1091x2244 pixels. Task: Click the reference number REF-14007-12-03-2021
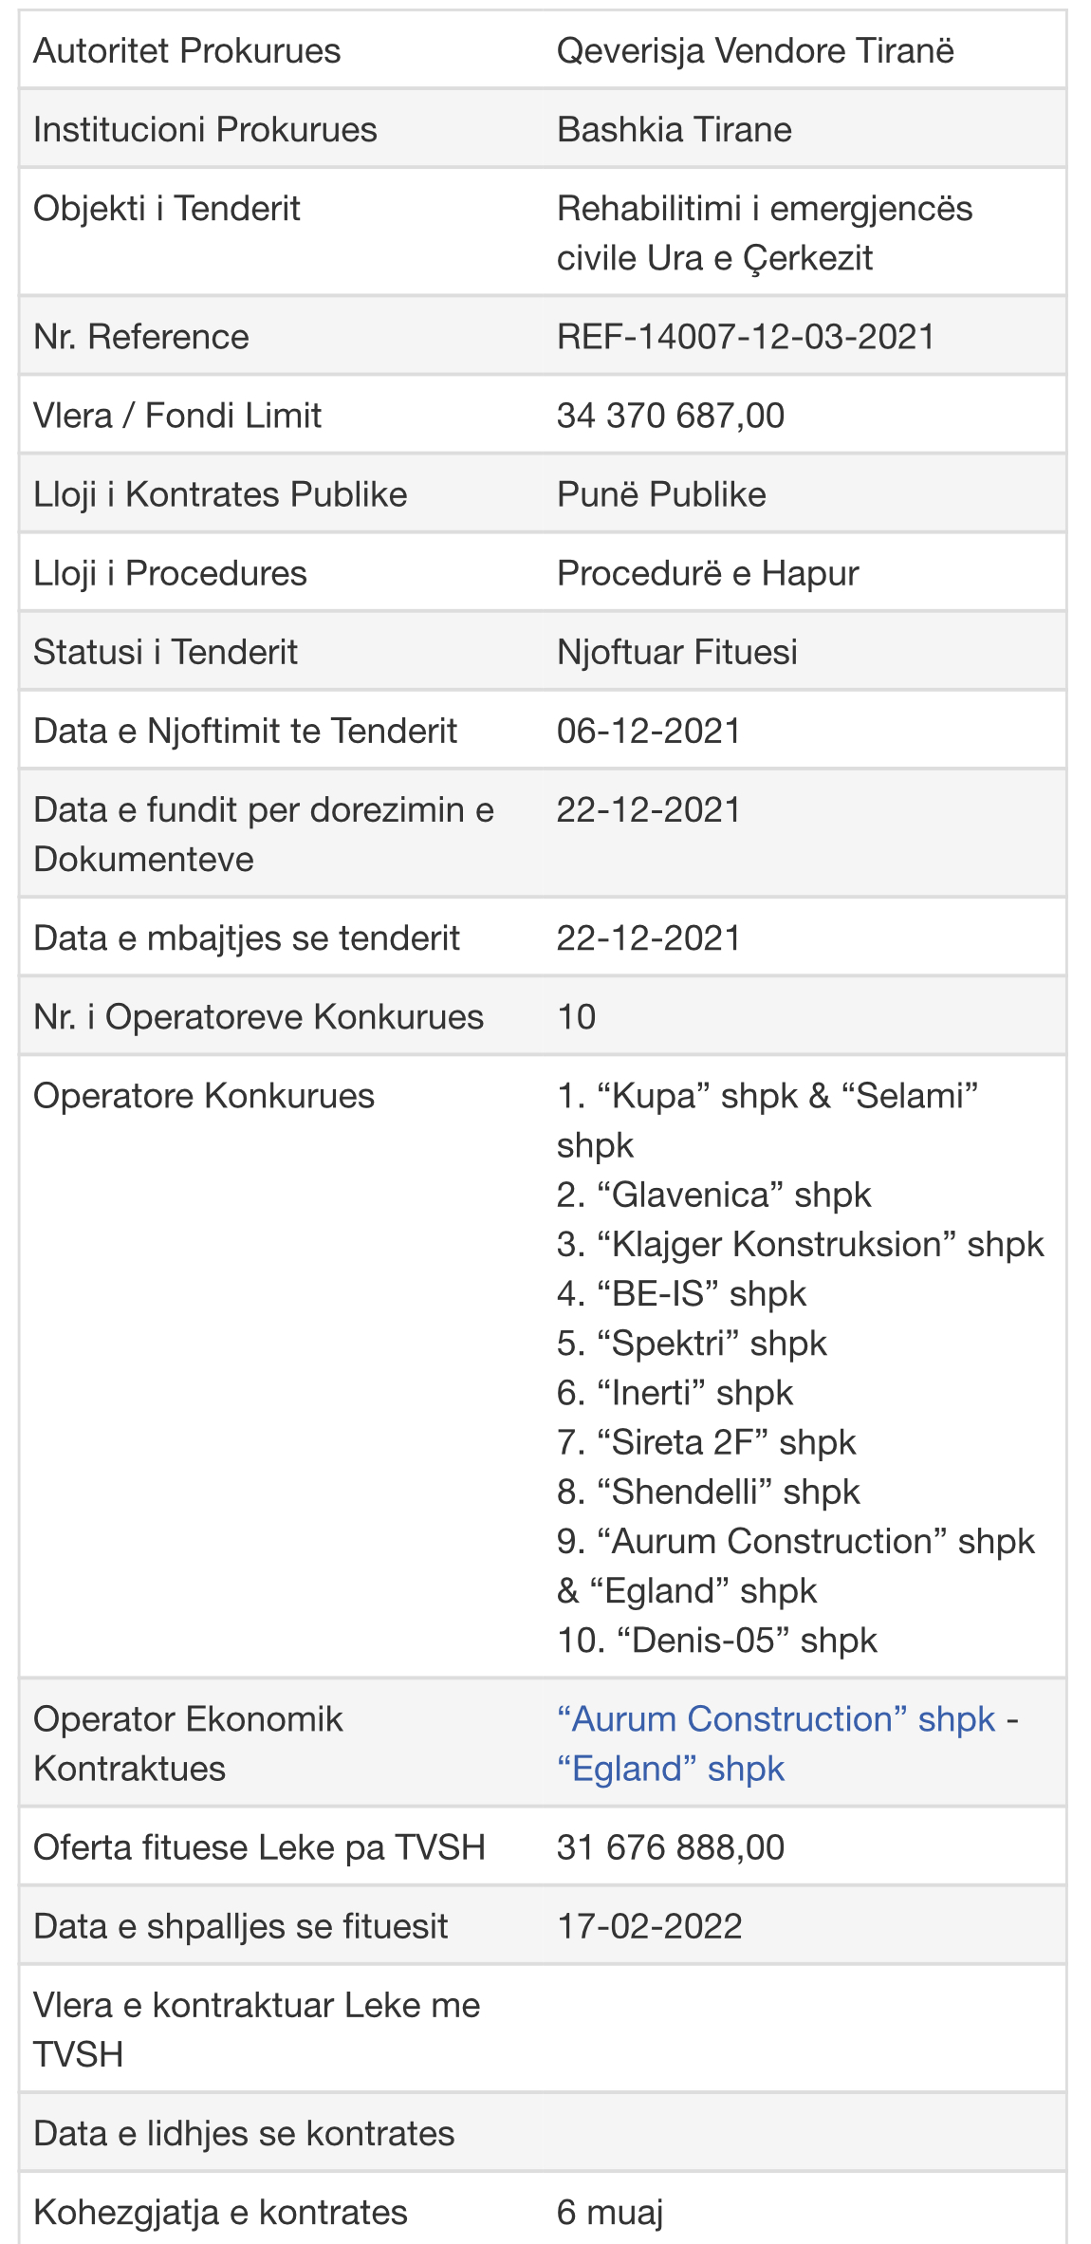point(746,337)
